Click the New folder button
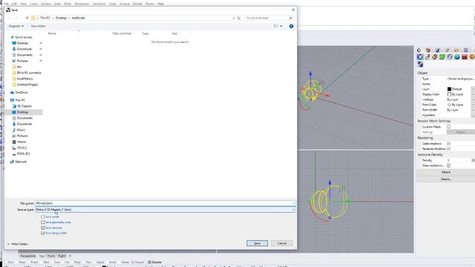Image resolution: width=475 pixels, height=267 pixels. [38, 26]
